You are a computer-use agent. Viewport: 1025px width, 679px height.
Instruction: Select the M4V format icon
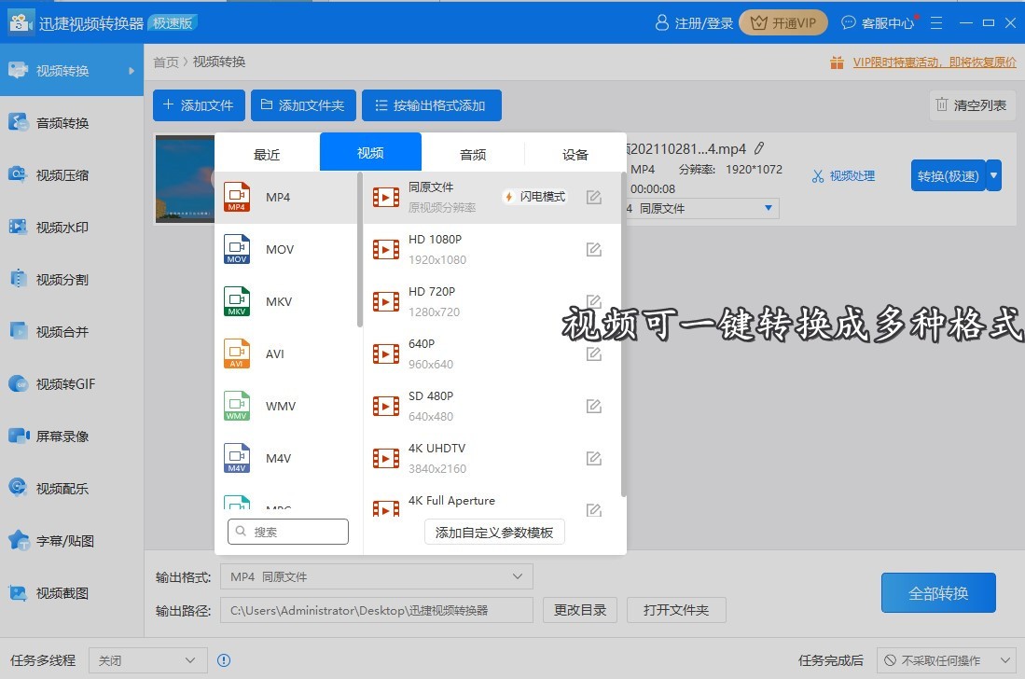[237, 458]
